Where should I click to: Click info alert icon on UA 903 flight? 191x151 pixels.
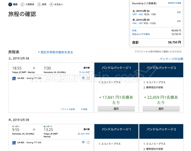88,142
